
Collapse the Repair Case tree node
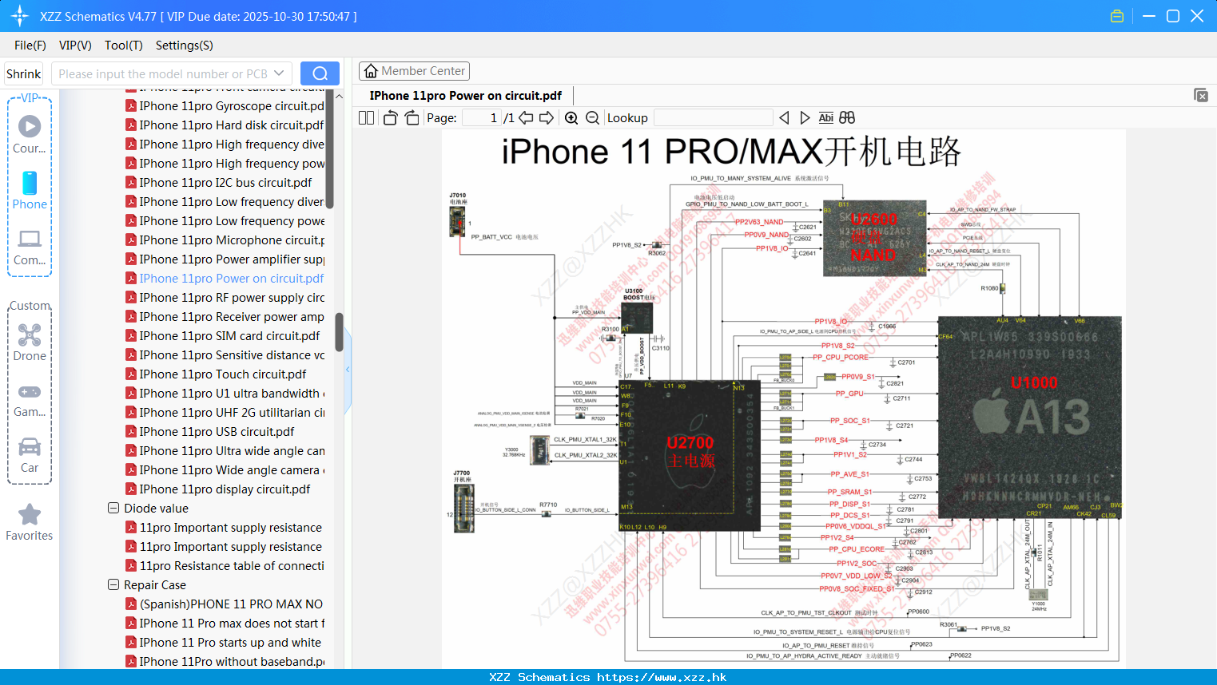click(113, 584)
